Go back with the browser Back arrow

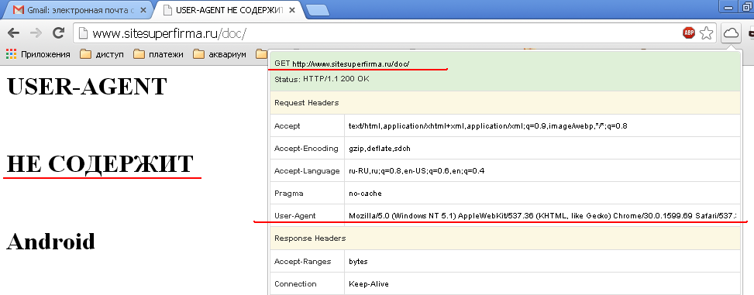click(13, 33)
